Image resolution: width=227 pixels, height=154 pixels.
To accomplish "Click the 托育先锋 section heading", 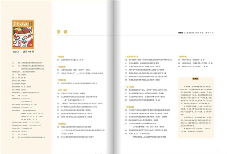I will pyautogui.click(x=62, y=80).
